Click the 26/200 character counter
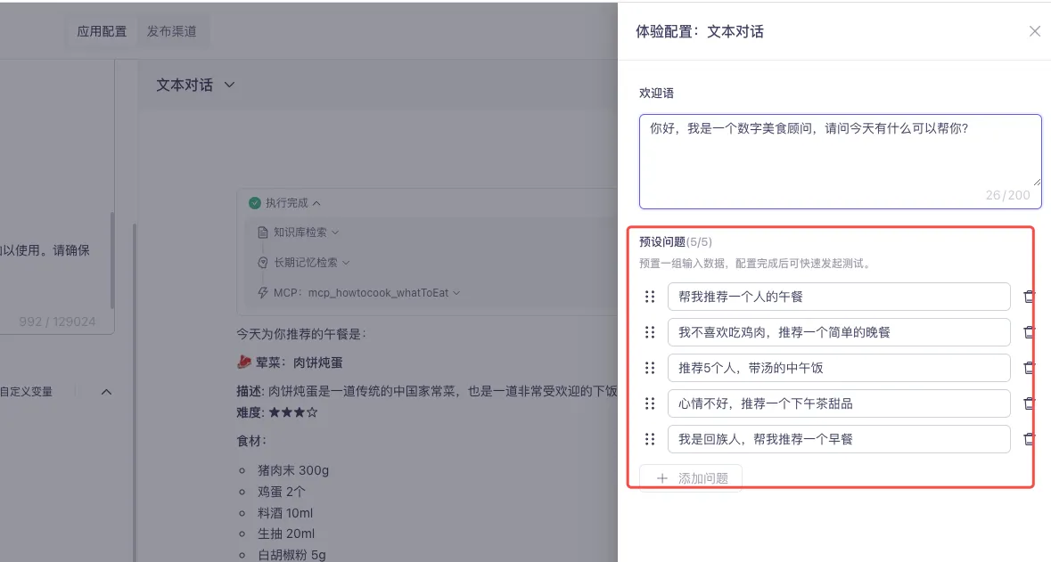Image resolution: width=1051 pixels, height=562 pixels. click(1007, 195)
